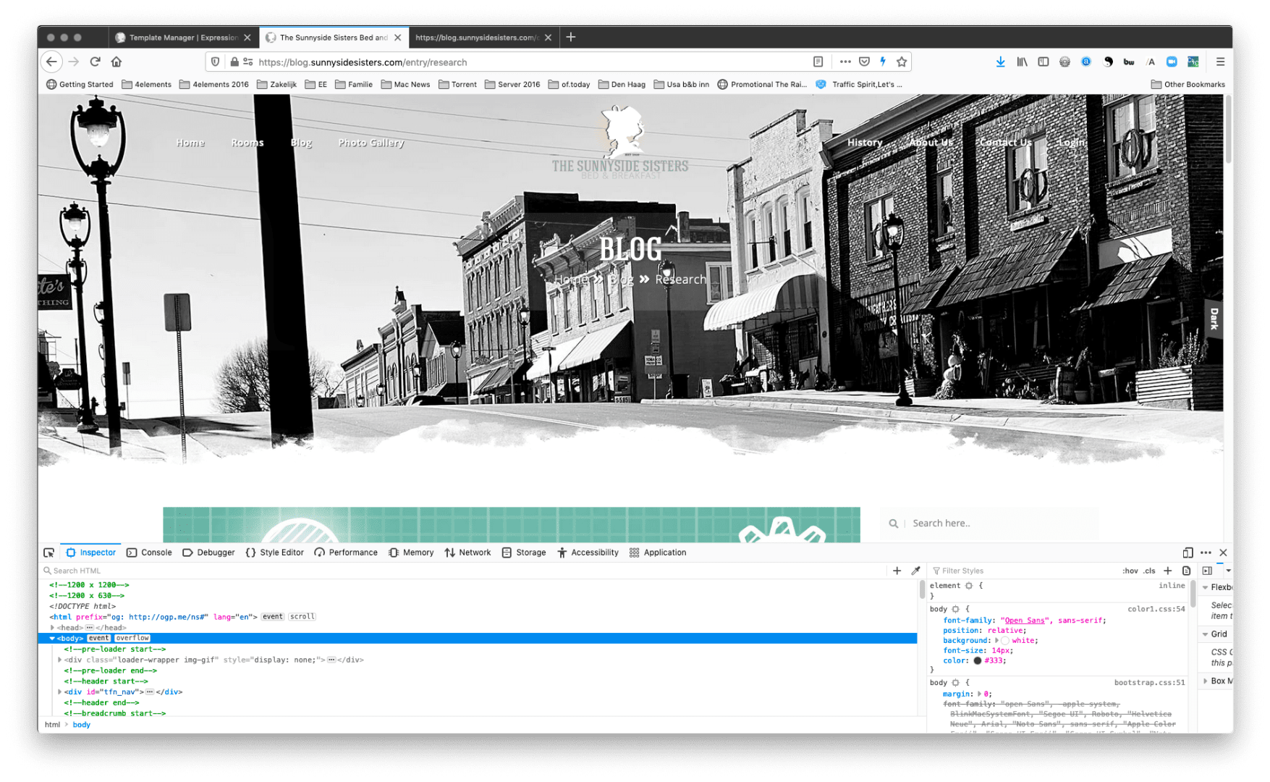Go back with the browser back arrow
Screen dimensions: 1270x782
click(x=51, y=62)
